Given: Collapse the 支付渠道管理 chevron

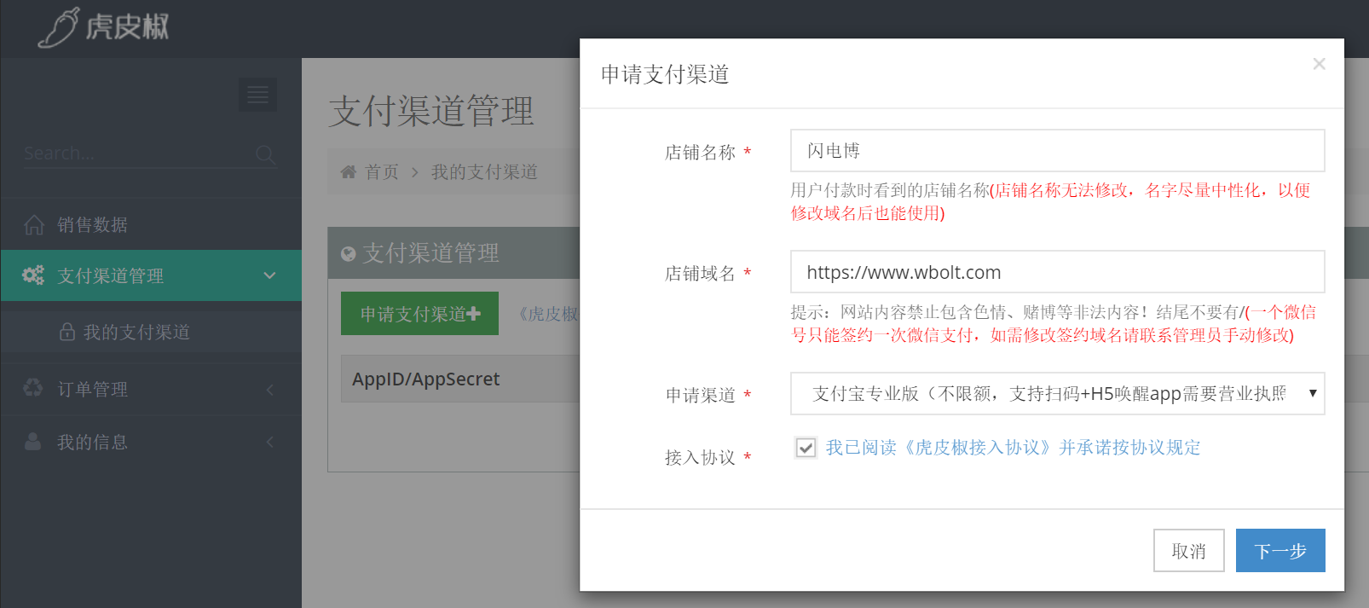Looking at the screenshot, I should (269, 275).
